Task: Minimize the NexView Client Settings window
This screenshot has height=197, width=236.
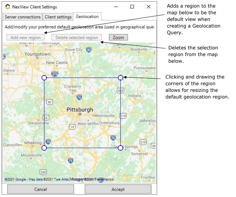Action: 116,7
